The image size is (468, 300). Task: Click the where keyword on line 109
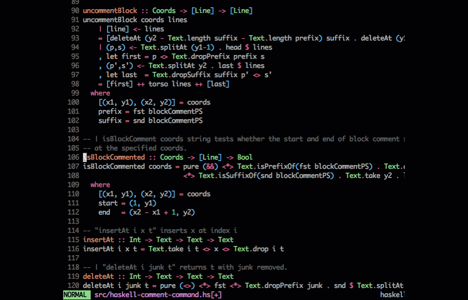pyautogui.click(x=100, y=184)
